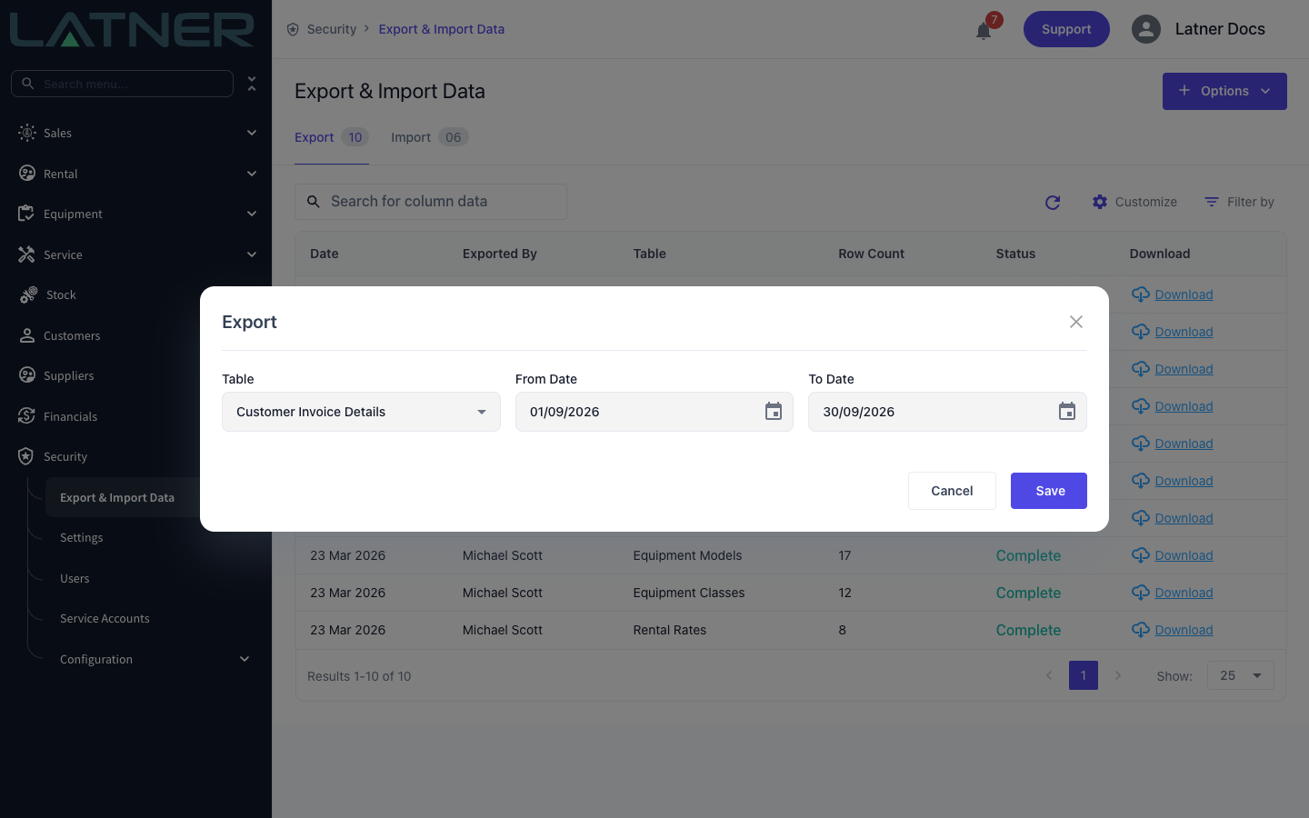
Task: Click the Search for column data field
Action: click(x=431, y=202)
